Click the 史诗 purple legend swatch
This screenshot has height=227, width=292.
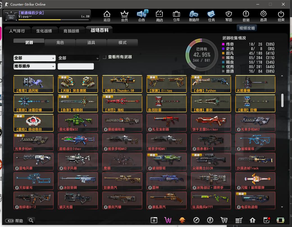[x=223, y=49]
